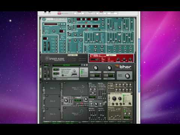
Task: Toggle the Subtractor Noise on button
Action: click(x=69, y=32)
